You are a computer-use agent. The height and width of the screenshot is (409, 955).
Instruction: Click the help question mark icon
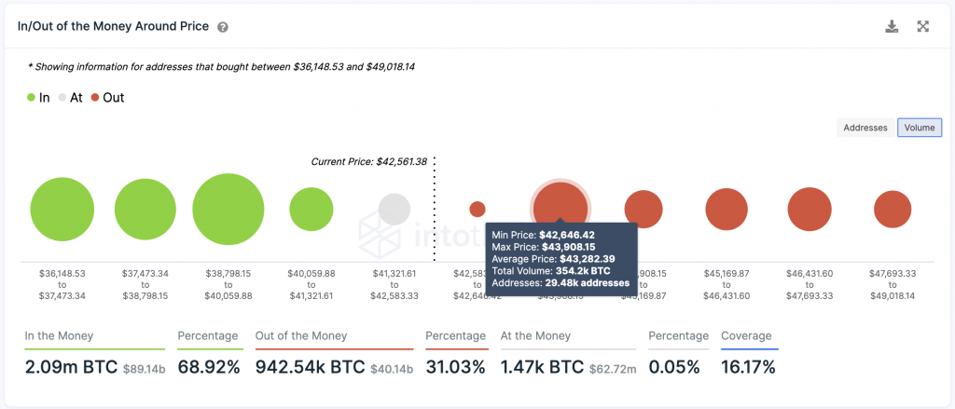click(223, 27)
